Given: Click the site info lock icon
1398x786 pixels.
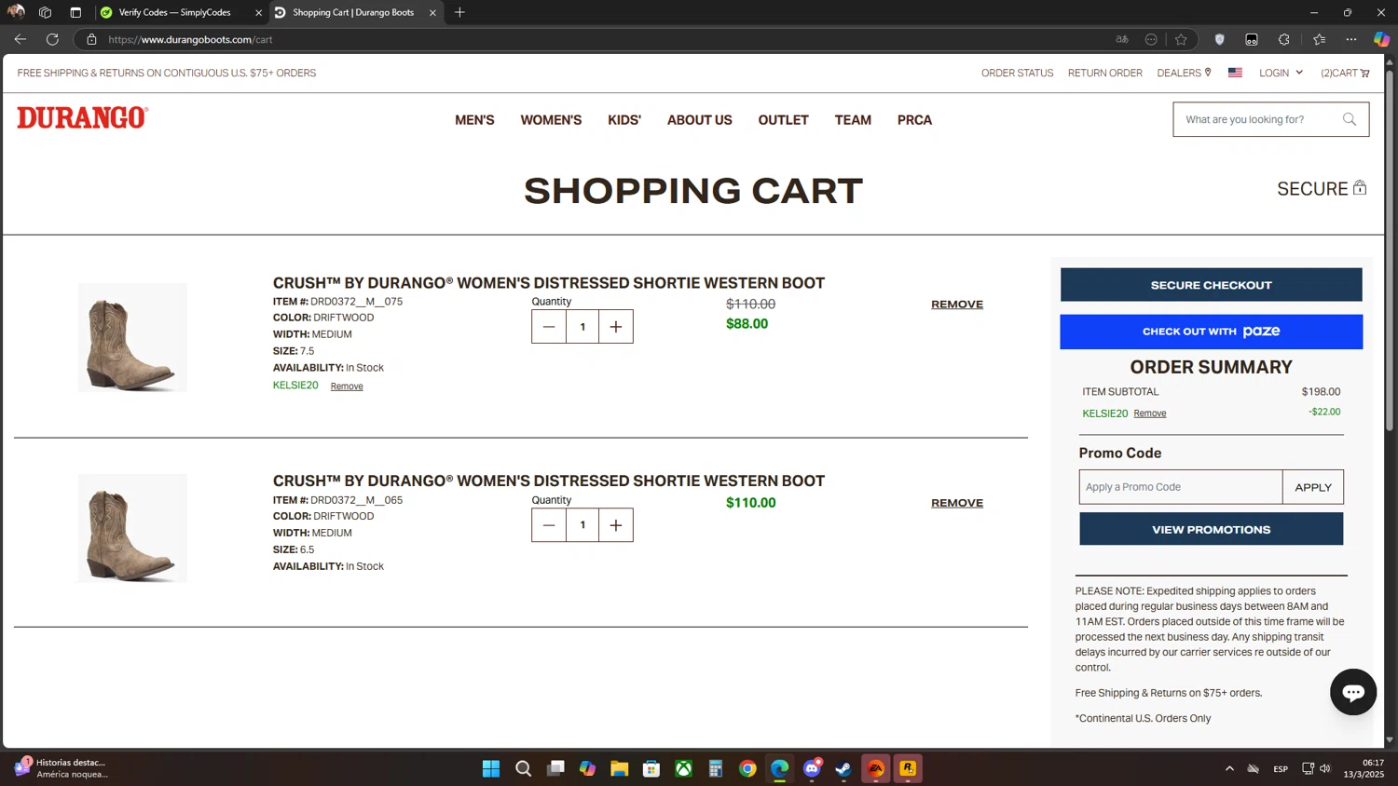Looking at the screenshot, I should pos(91,39).
